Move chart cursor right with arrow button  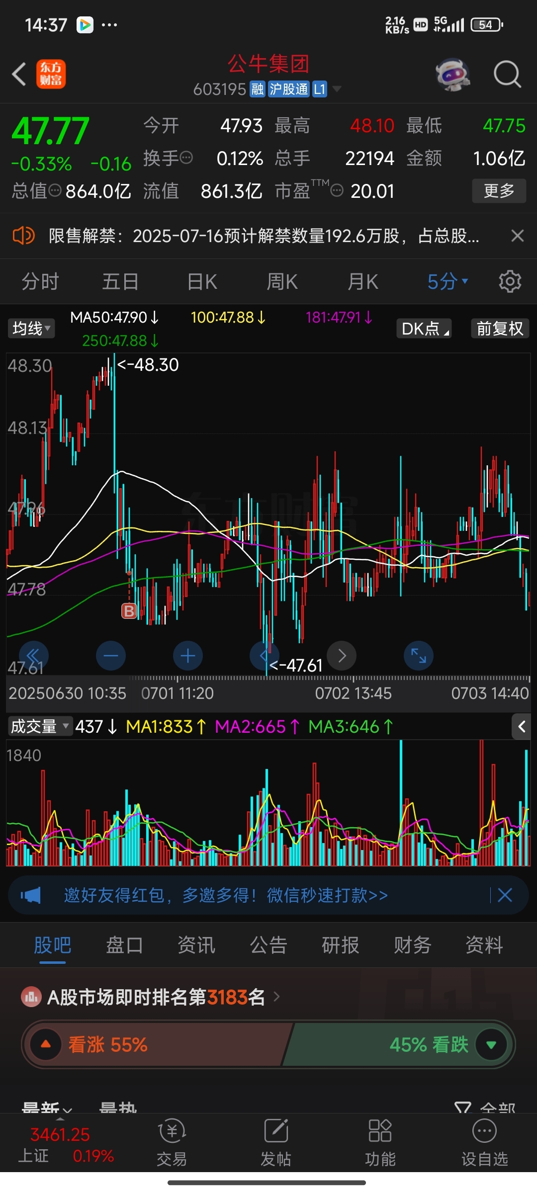tap(342, 656)
